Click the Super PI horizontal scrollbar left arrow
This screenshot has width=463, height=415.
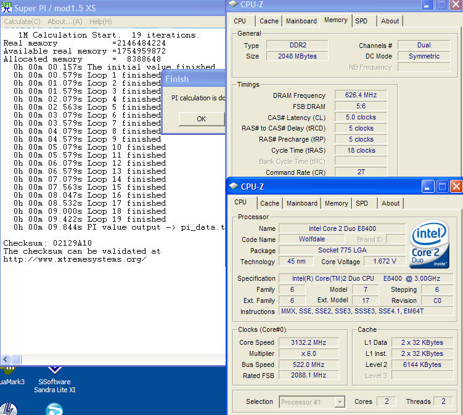6,360
